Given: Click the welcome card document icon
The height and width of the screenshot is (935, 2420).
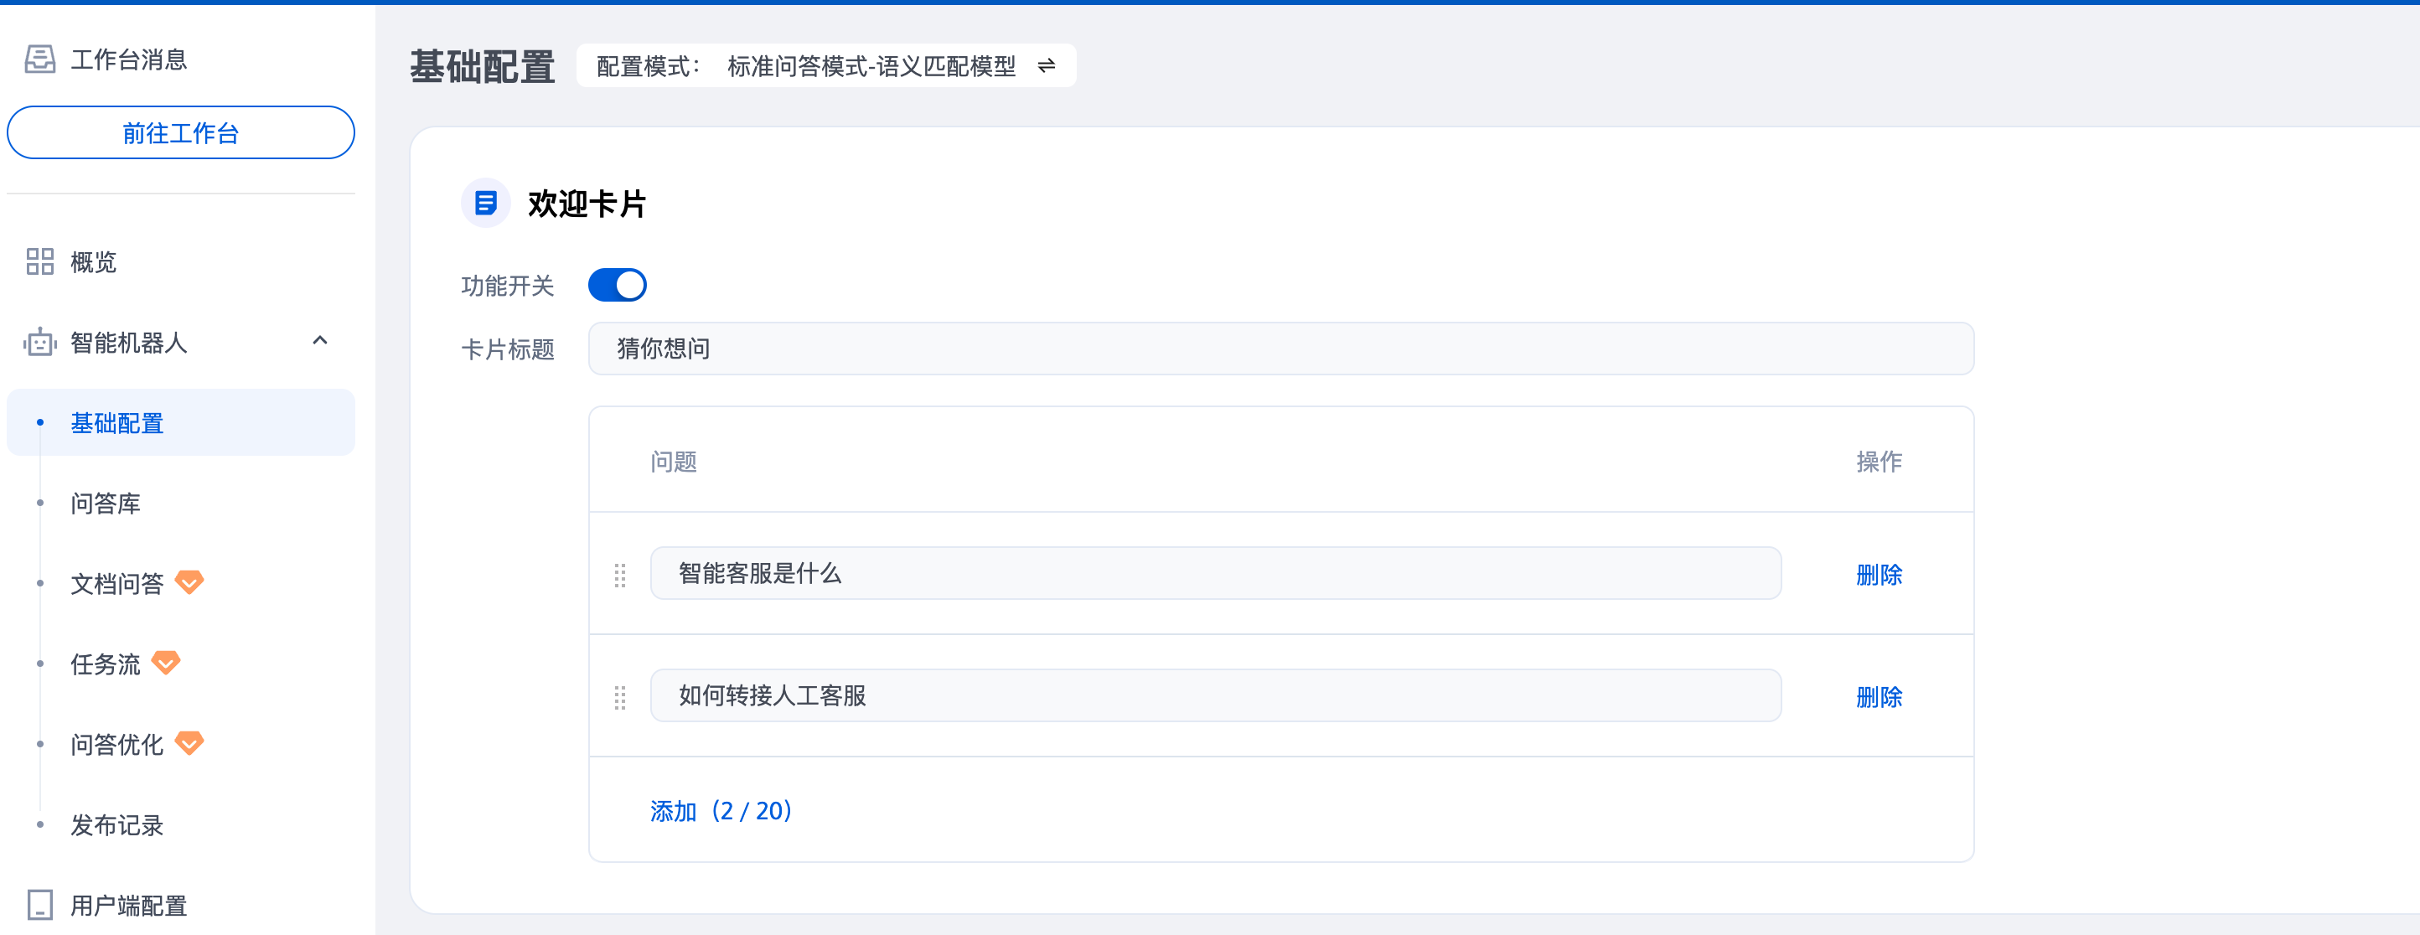Looking at the screenshot, I should (x=486, y=203).
